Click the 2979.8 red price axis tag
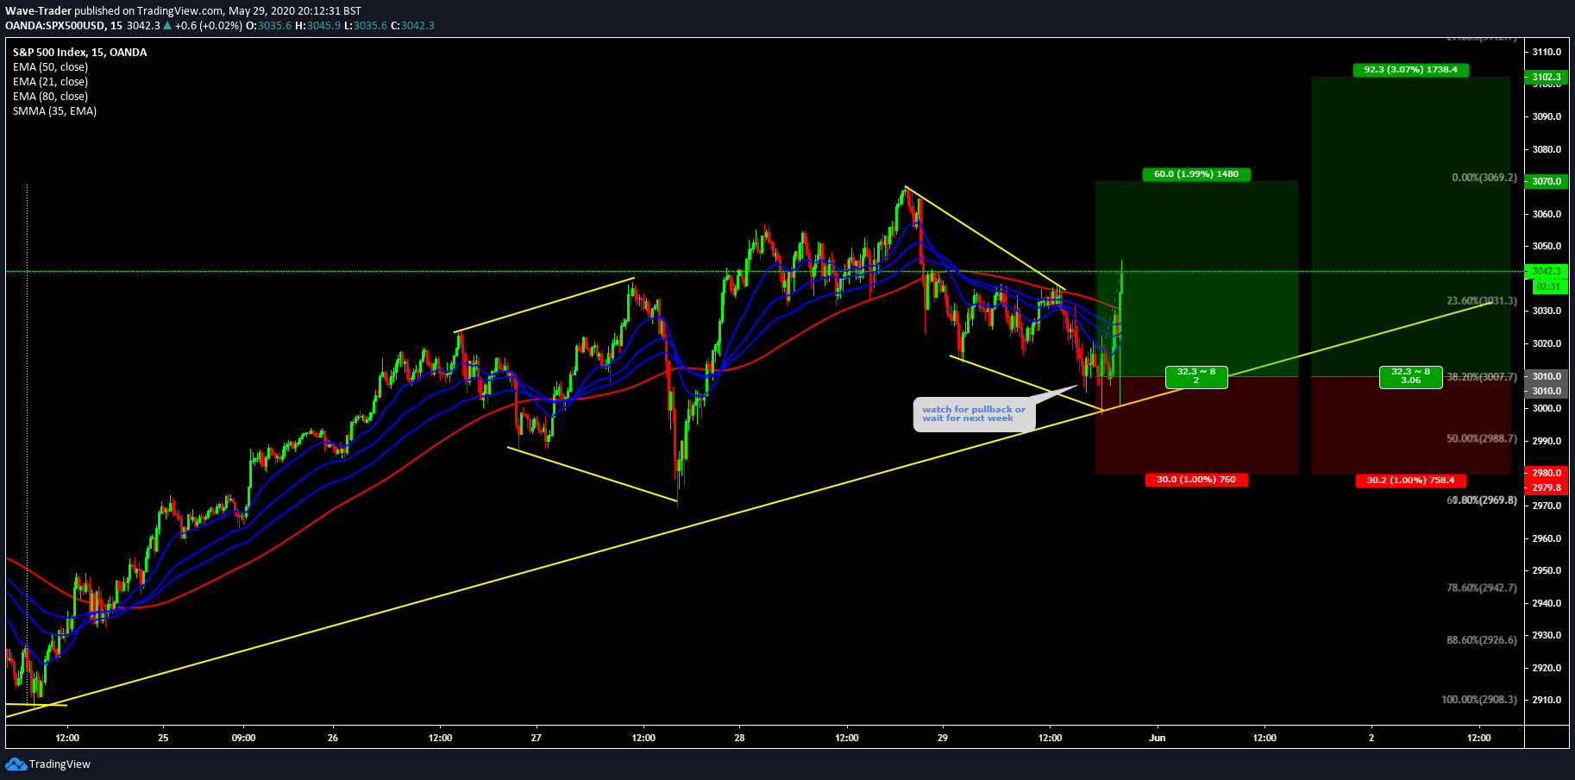 click(x=1547, y=488)
